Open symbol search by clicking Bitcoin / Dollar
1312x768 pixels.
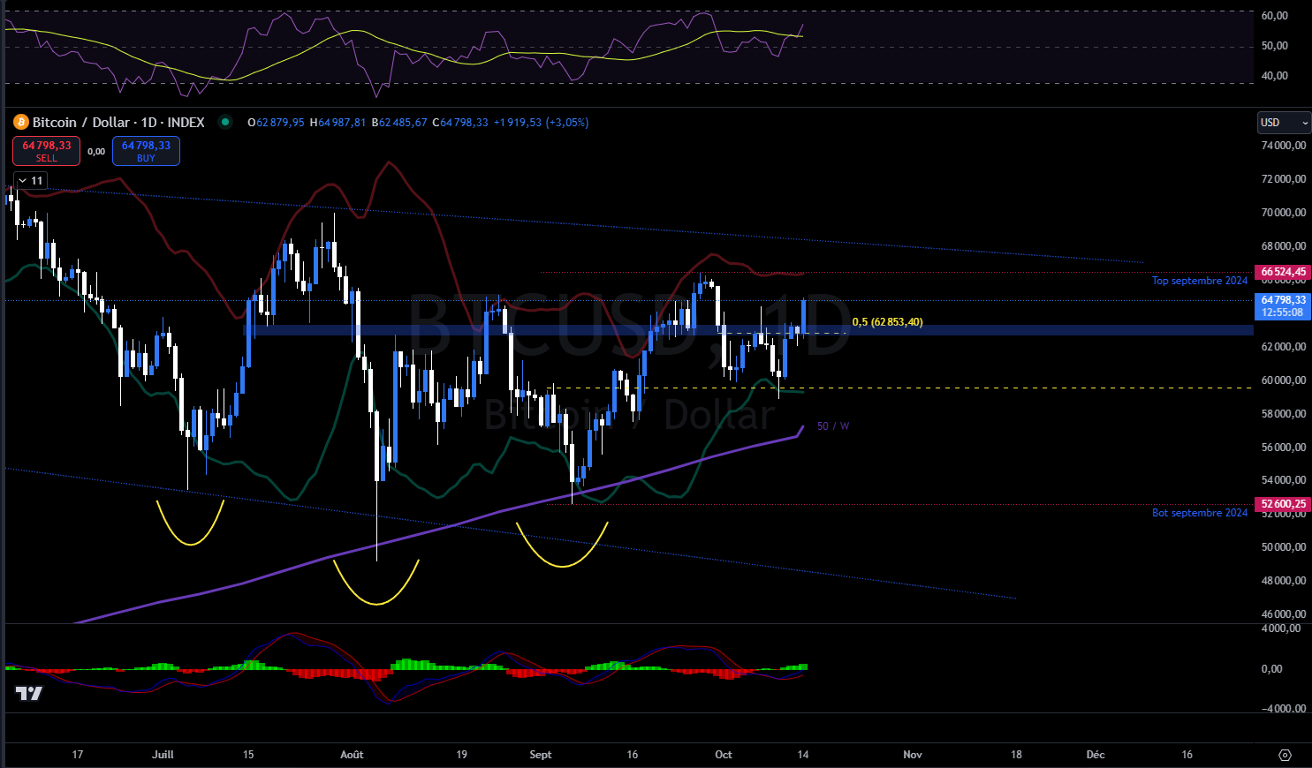point(80,122)
